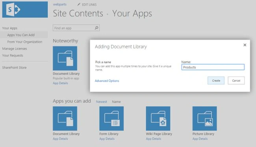
Task: Select Apps You Can Add in sidebar
Action: pos(21,35)
